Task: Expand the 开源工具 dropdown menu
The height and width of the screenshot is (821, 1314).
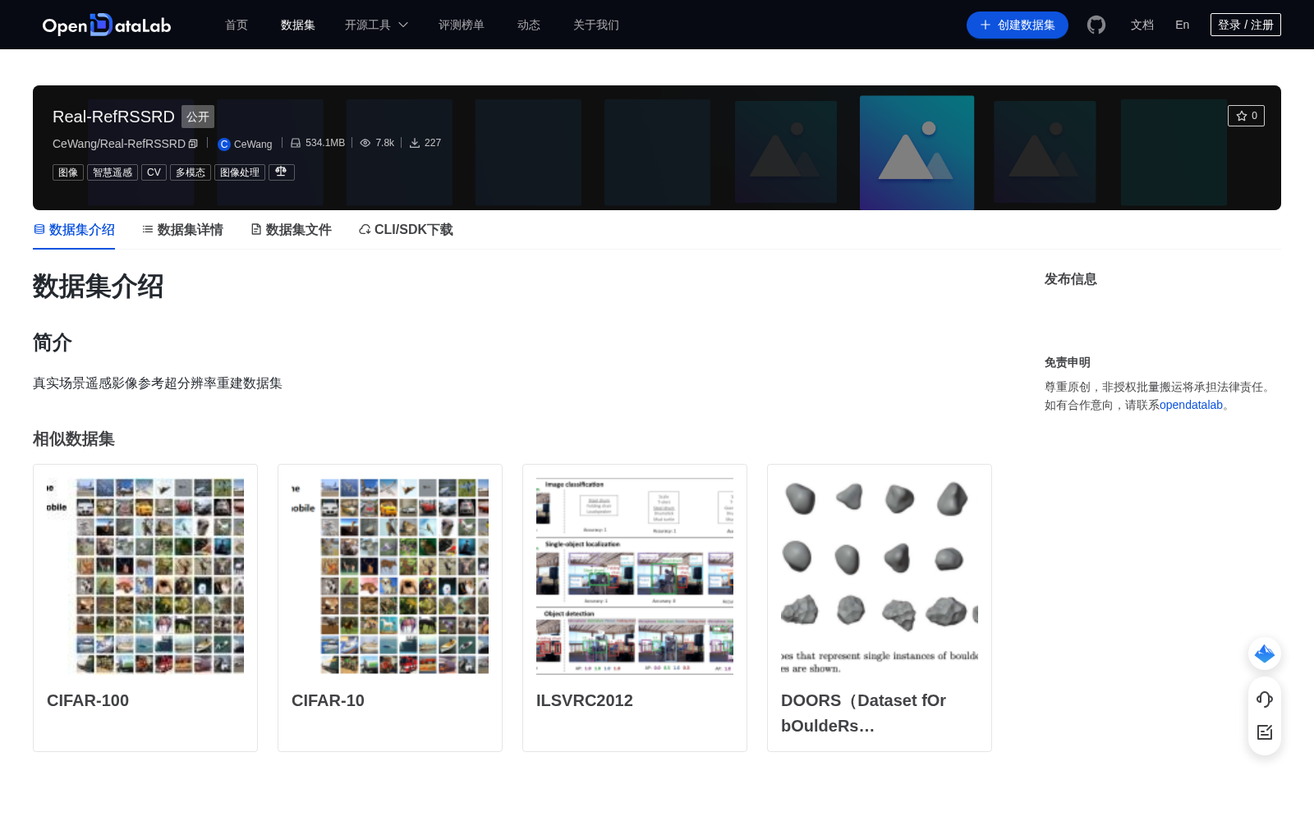Action: (x=376, y=25)
